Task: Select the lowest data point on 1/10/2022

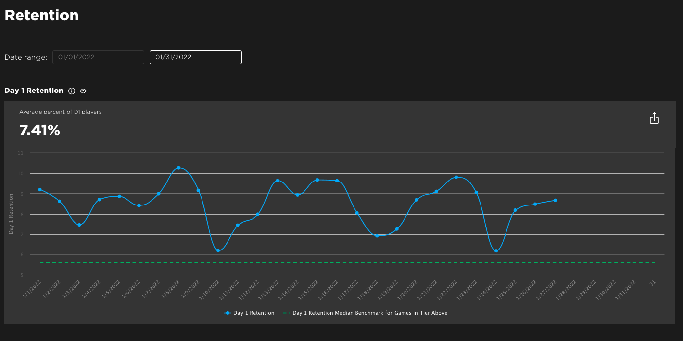Action: point(218,250)
